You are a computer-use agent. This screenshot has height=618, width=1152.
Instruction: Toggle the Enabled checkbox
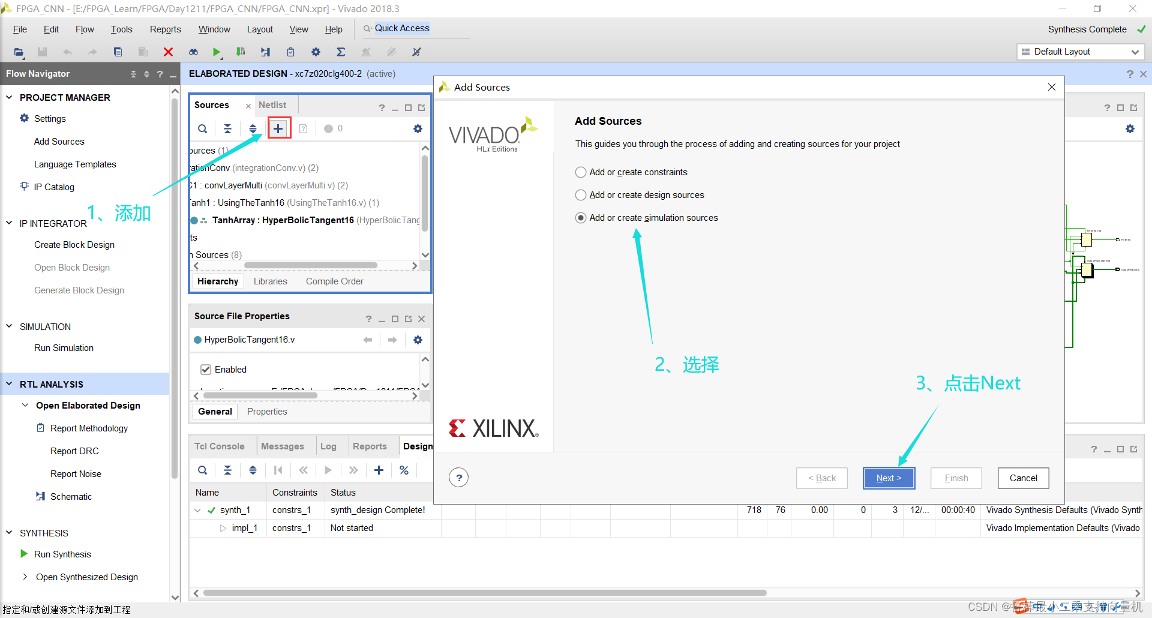click(x=206, y=370)
